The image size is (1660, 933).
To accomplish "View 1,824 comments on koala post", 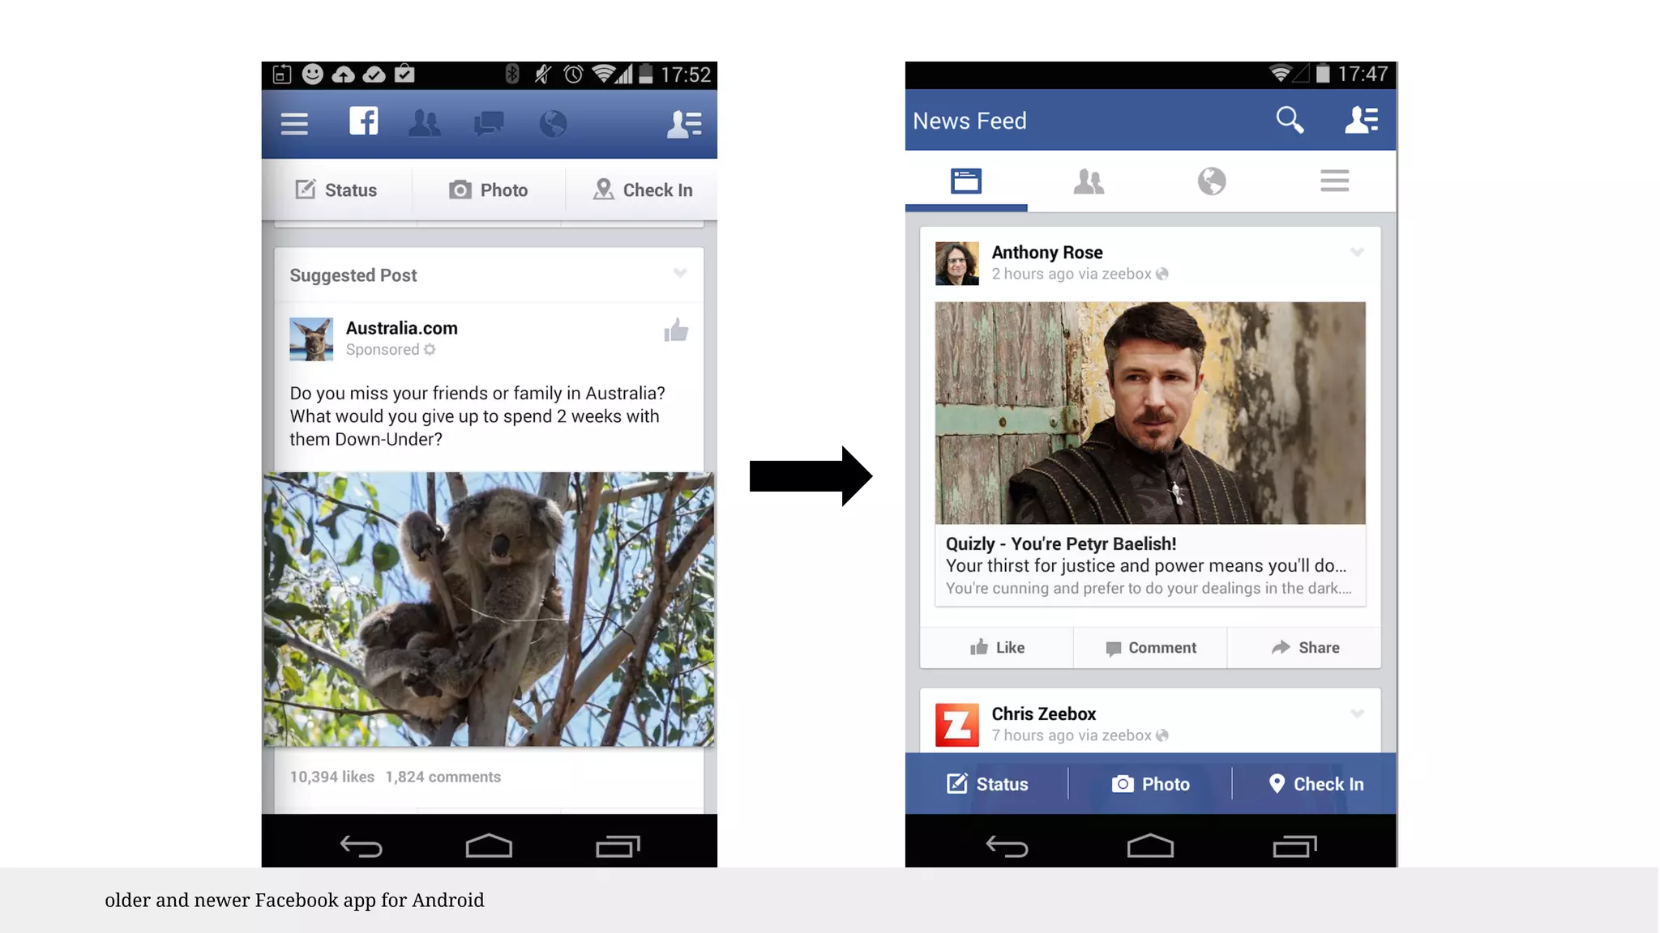I will (443, 777).
